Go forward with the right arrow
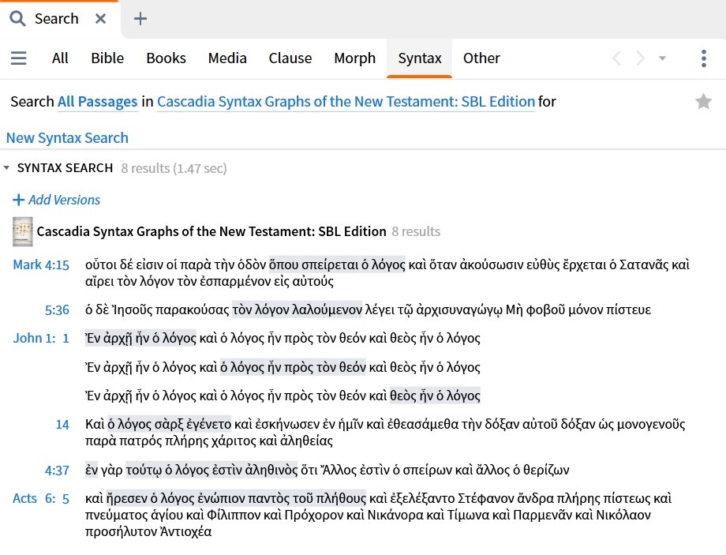726x555 pixels. point(640,58)
